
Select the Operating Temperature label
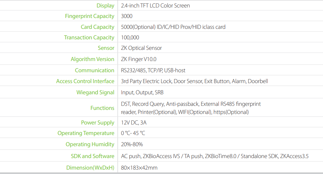tap(86, 133)
